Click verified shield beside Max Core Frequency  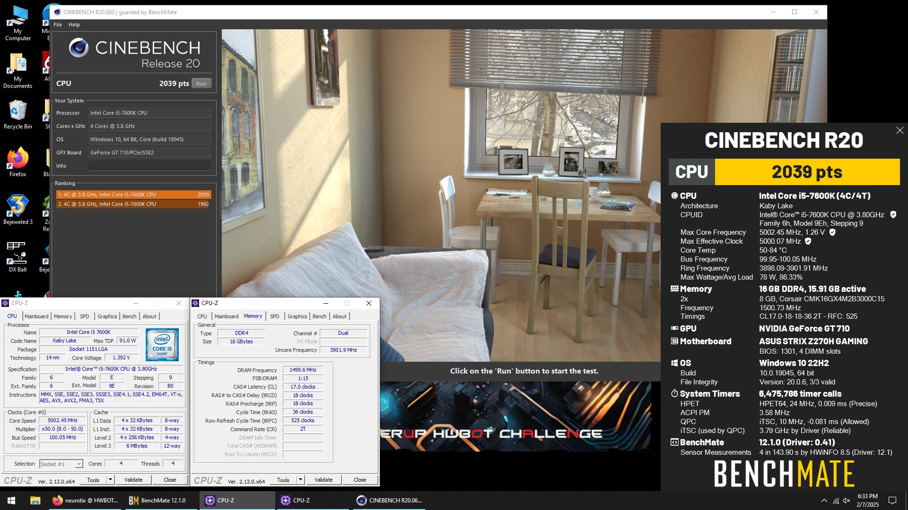tap(832, 232)
